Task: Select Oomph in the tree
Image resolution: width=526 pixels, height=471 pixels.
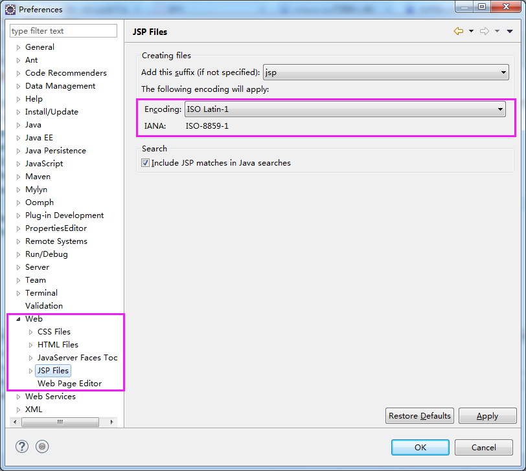Action: point(40,203)
